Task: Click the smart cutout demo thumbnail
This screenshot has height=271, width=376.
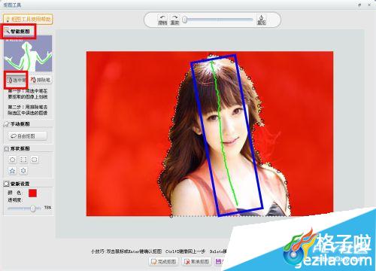Action: click(28, 53)
